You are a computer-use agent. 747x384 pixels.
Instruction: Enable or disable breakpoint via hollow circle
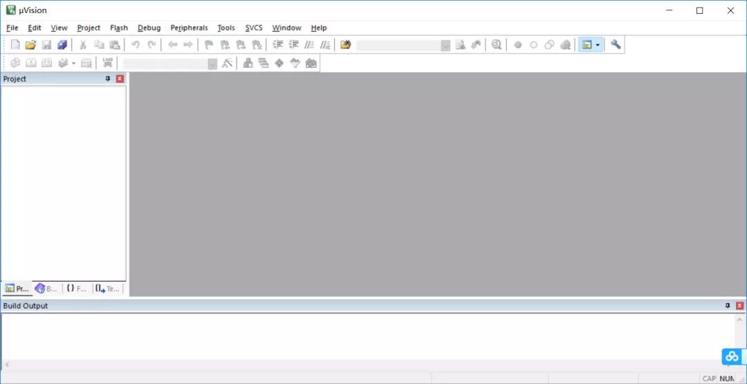(533, 45)
